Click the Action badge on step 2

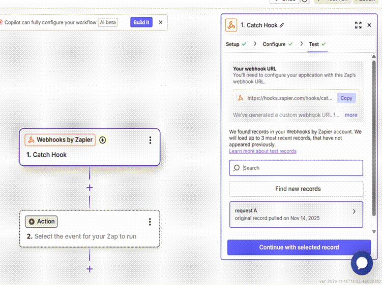click(41, 222)
